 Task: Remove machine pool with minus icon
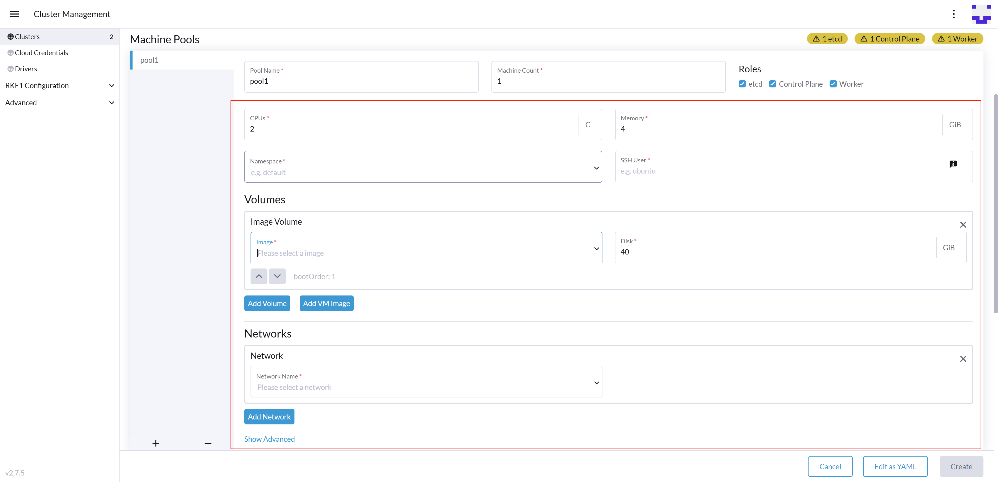(208, 443)
